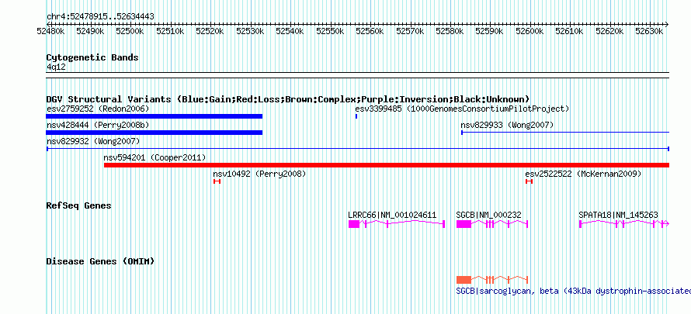Open the nsv829933 (Wong2007) label
This screenshot has width=691, height=314.
tap(507, 125)
